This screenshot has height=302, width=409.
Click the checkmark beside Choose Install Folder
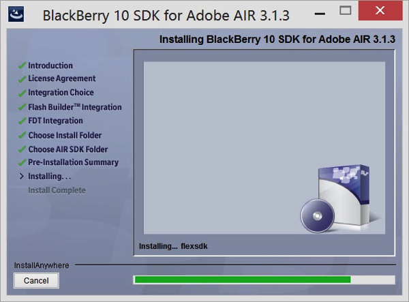point(22,135)
